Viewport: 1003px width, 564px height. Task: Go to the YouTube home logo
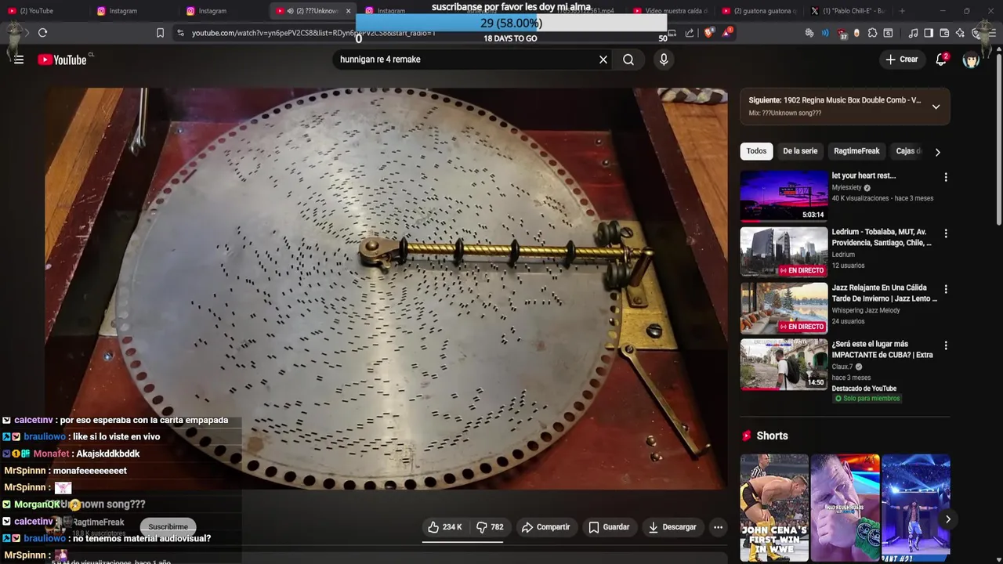[x=62, y=60]
